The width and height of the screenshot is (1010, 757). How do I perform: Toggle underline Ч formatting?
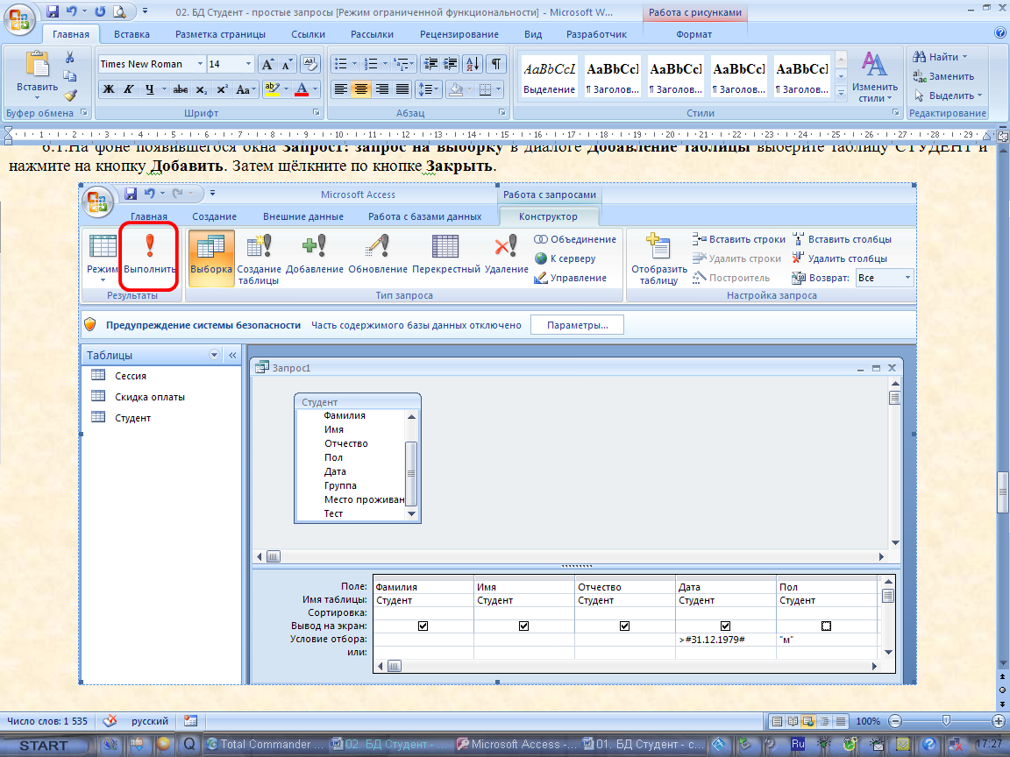[149, 89]
